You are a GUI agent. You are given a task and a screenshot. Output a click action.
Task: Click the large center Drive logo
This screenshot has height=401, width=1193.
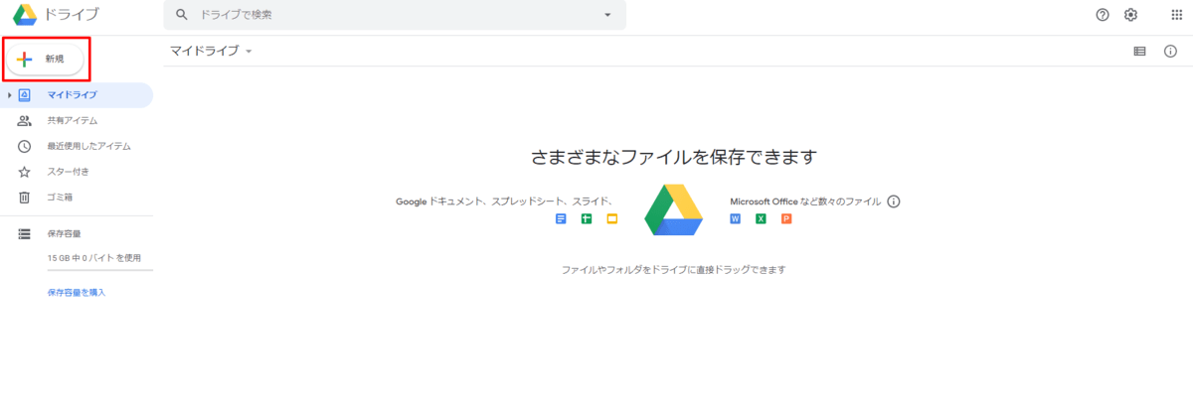tap(674, 209)
